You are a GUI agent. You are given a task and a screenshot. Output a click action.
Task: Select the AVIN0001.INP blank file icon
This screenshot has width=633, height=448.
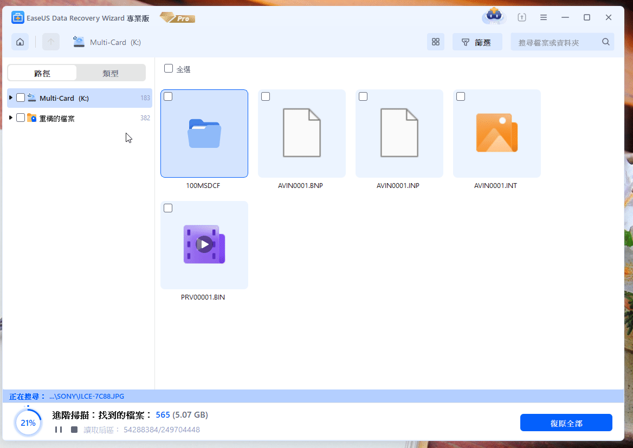[x=399, y=133]
